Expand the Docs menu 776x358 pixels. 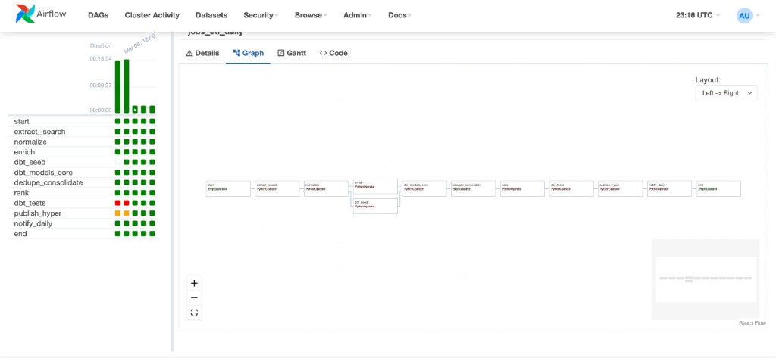(400, 15)
